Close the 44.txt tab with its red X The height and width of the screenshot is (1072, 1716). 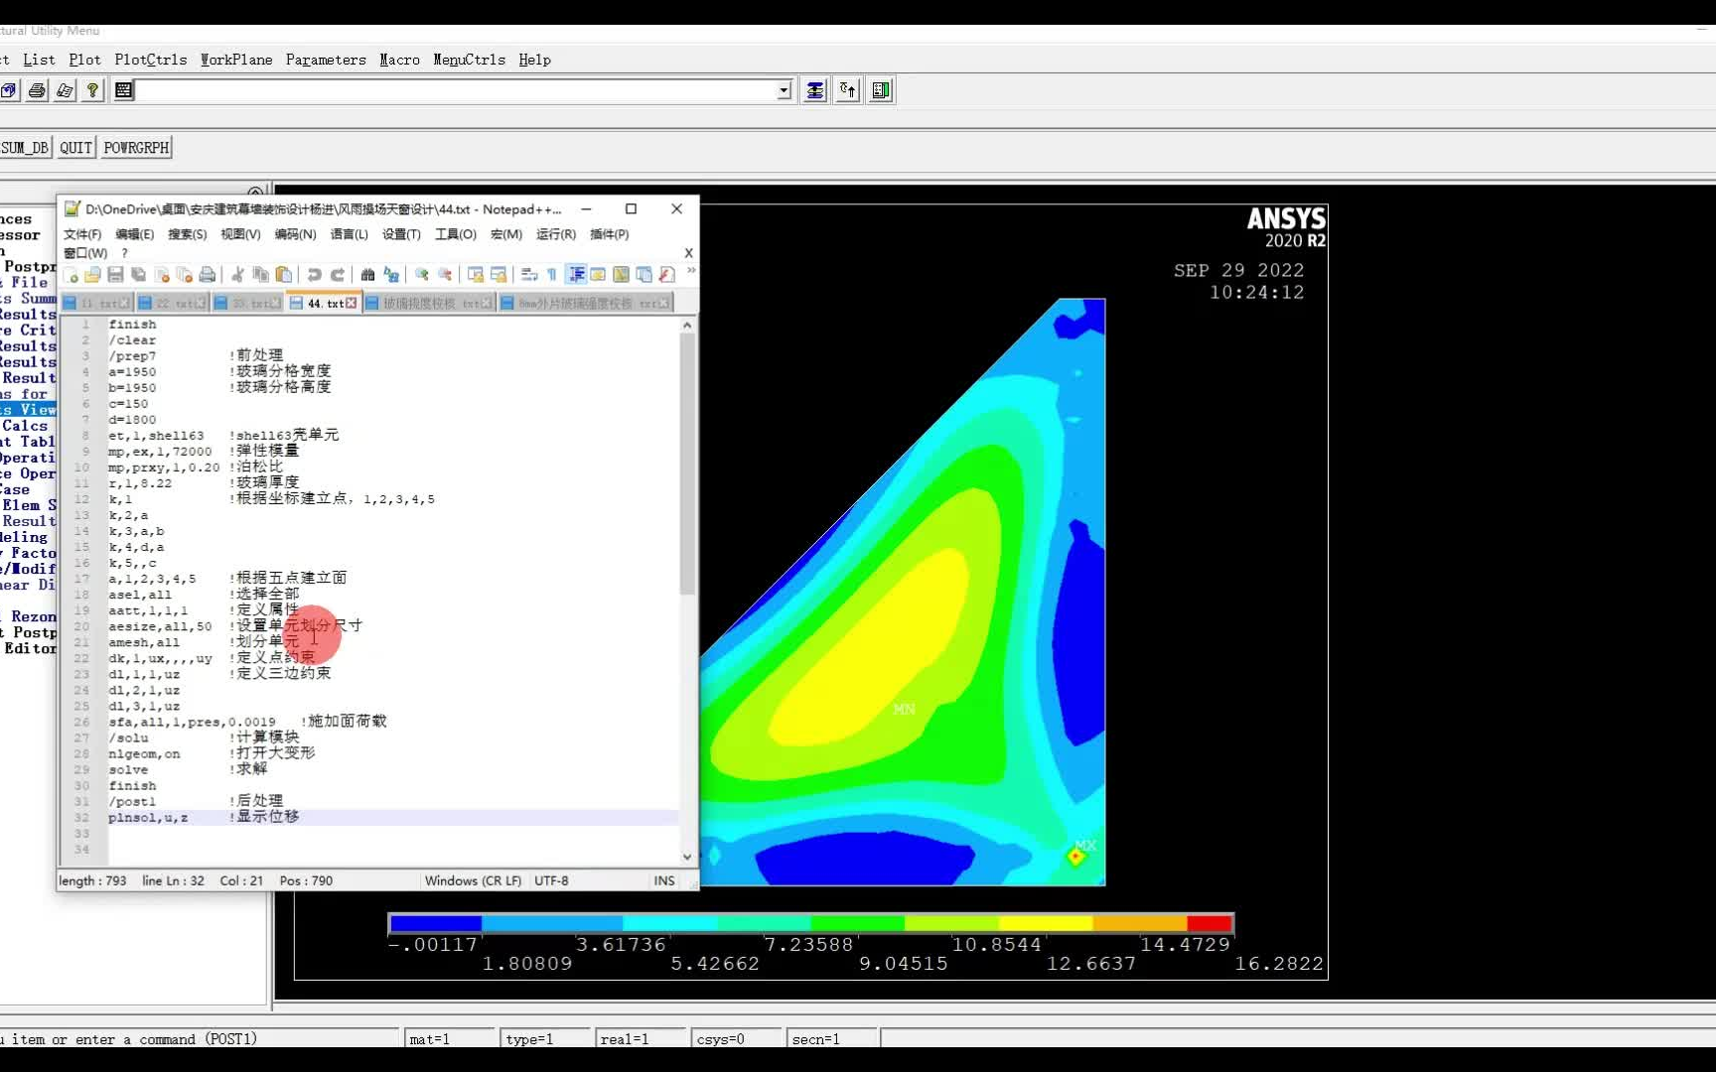(x=351, y=303)
